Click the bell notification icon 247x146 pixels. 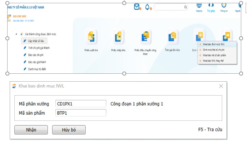coord(147,7)
